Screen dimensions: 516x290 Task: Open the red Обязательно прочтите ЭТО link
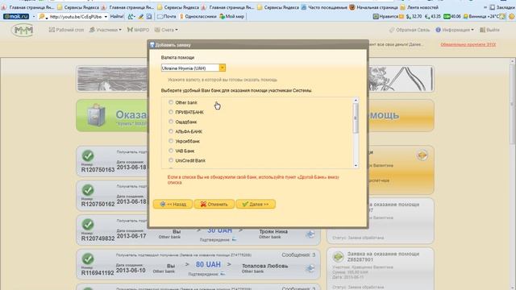point(468,44)
